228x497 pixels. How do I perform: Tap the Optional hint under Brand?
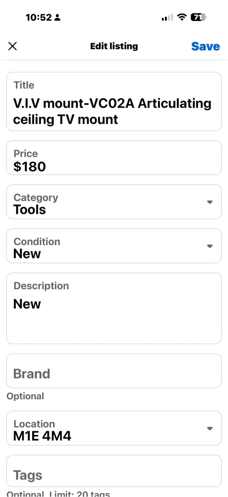click(x=25, y=396)
